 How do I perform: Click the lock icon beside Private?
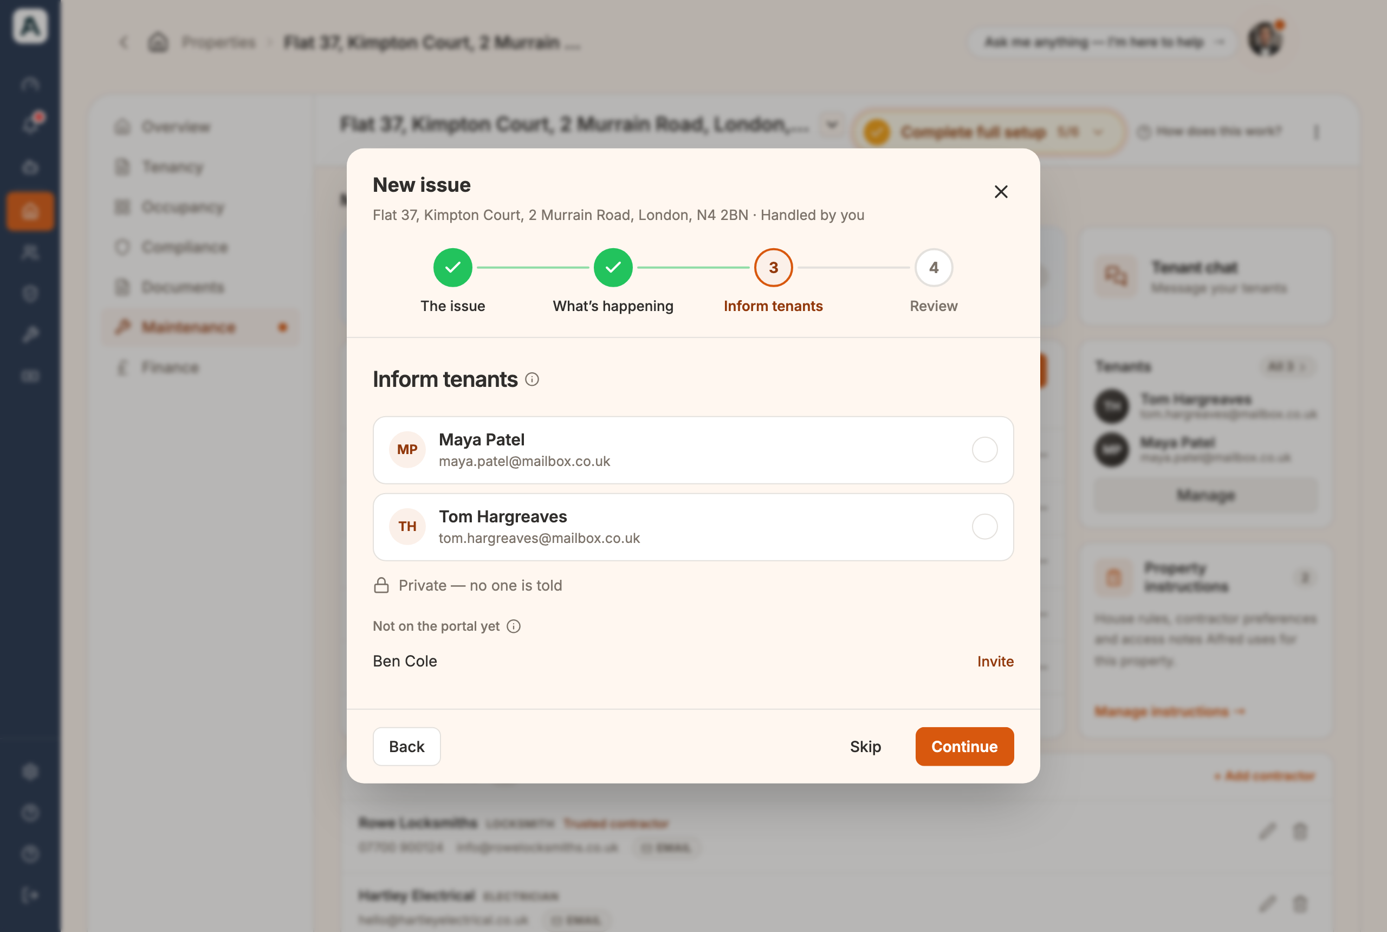pyautogui.click(x=381, y=585)
